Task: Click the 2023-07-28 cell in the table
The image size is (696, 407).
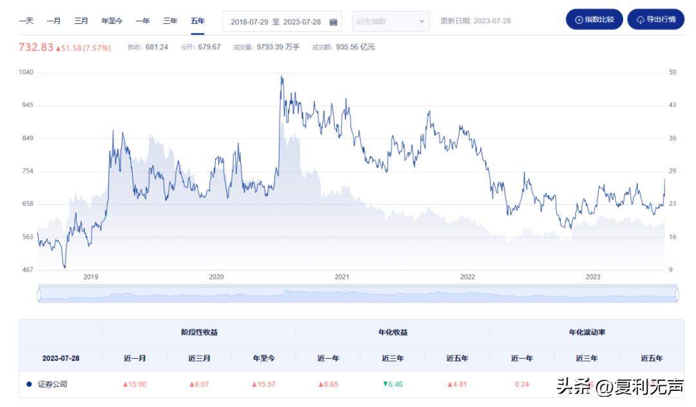Action: point(61,357)
